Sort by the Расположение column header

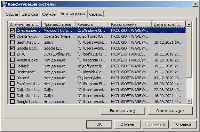[x=130, y=24]
